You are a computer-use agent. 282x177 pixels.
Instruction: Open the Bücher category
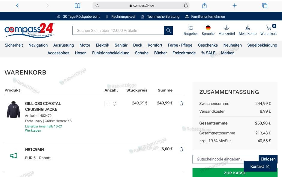(160, 53)
